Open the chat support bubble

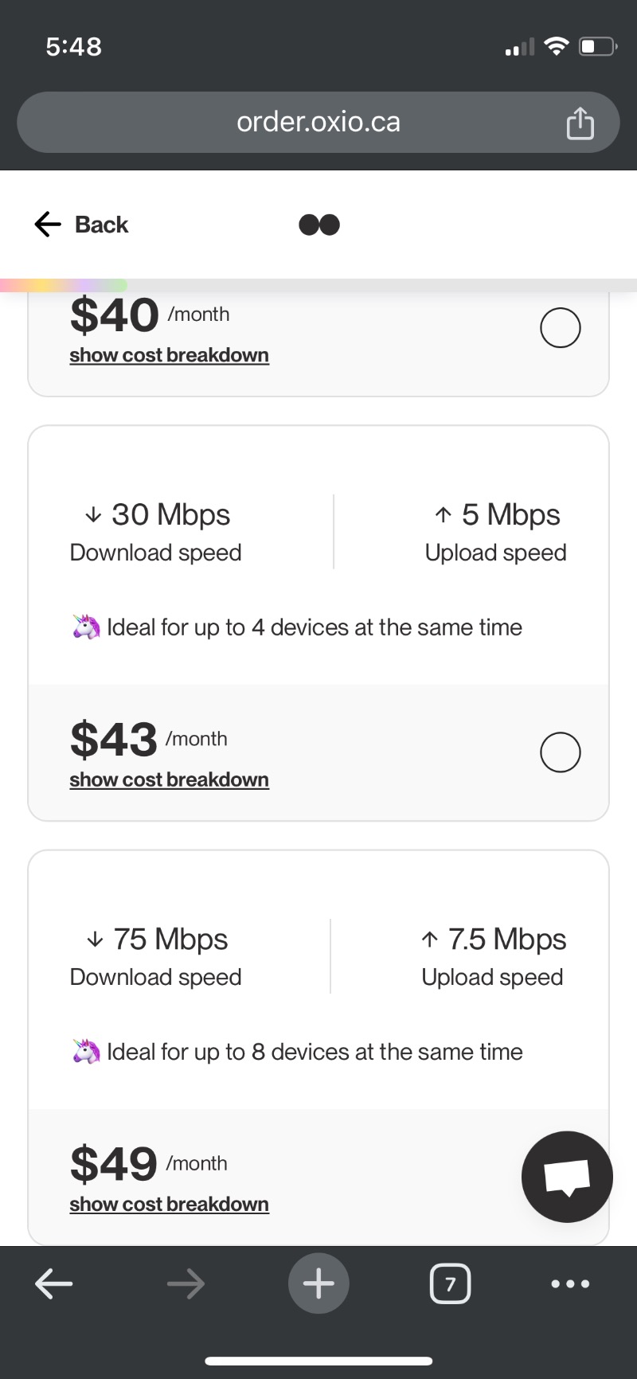tap(567, 1176)
